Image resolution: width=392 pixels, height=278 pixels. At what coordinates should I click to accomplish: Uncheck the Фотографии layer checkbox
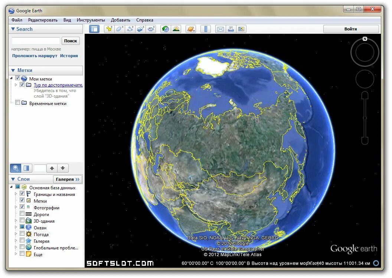click(22, 207)
